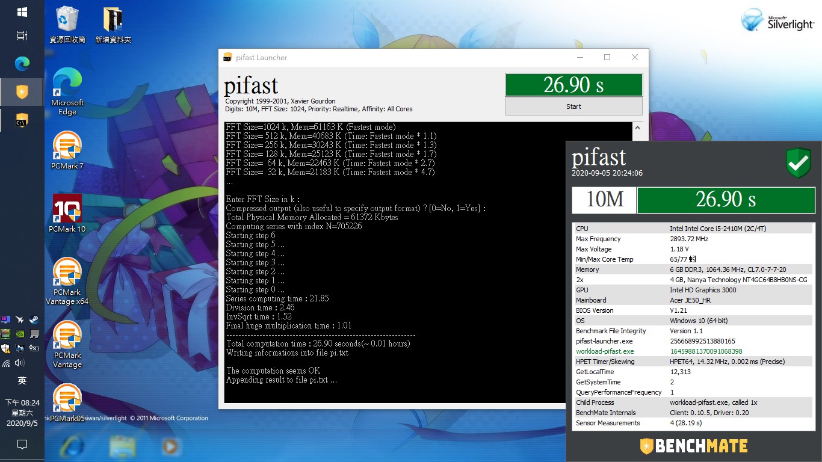
Task: Open the PCMark Vantage desktop shortcut
Action: point(67,345)
